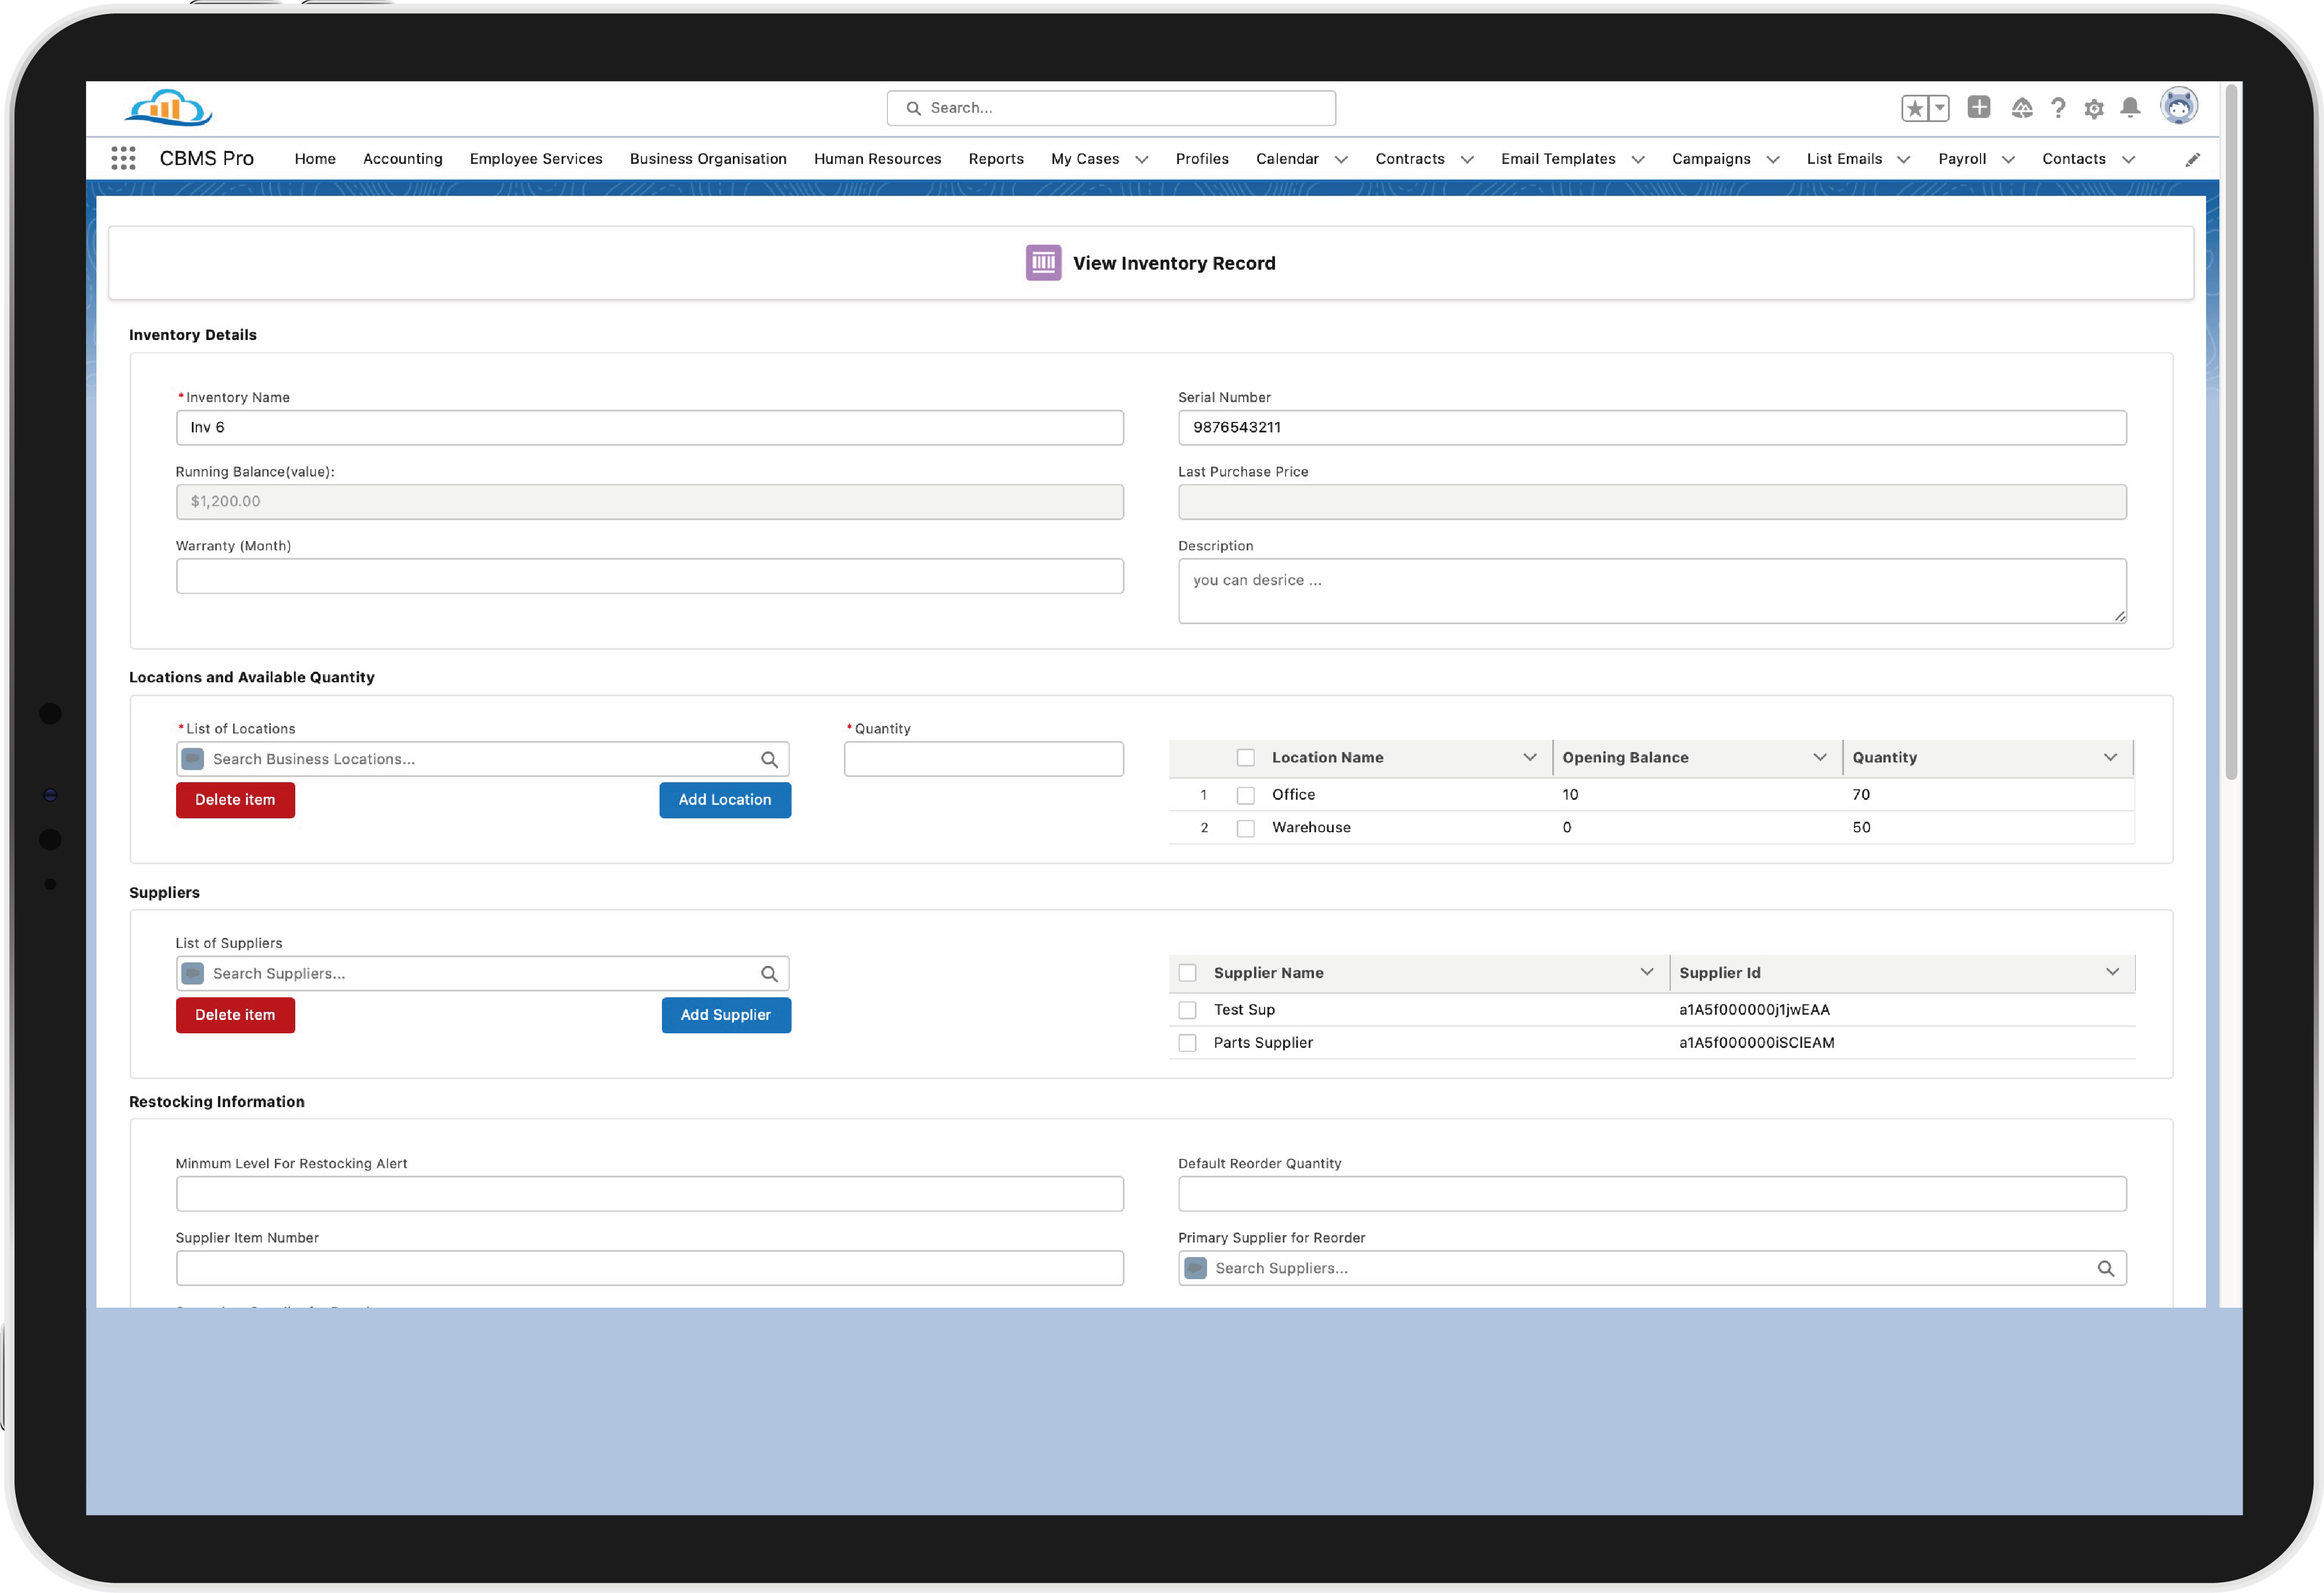Toggle select-all checkbox in Supplier Name header
This screenshot has height=1593, width=2324.
[x=1187, y=973]
